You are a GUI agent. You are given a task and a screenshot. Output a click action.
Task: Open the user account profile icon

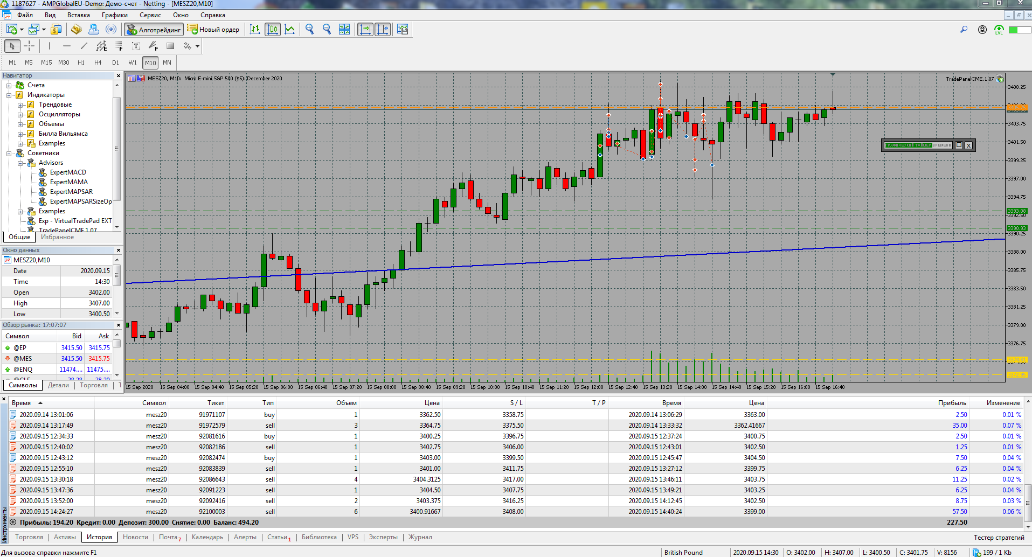tap(982, 29)
